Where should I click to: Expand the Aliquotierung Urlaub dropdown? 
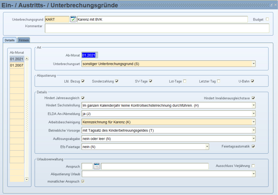(x=253, y=174)
